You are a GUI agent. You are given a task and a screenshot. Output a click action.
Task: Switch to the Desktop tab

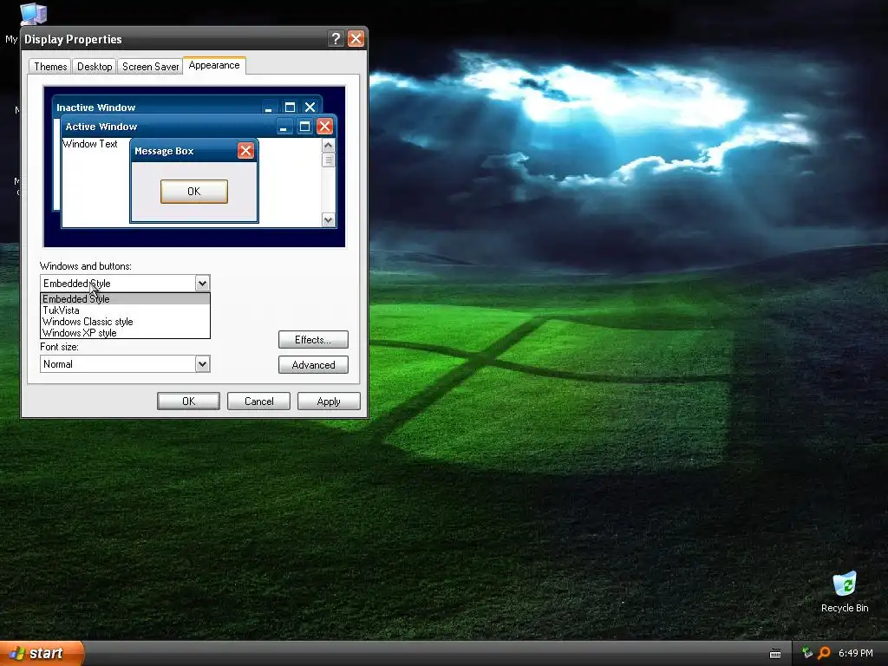pos(95,66)
